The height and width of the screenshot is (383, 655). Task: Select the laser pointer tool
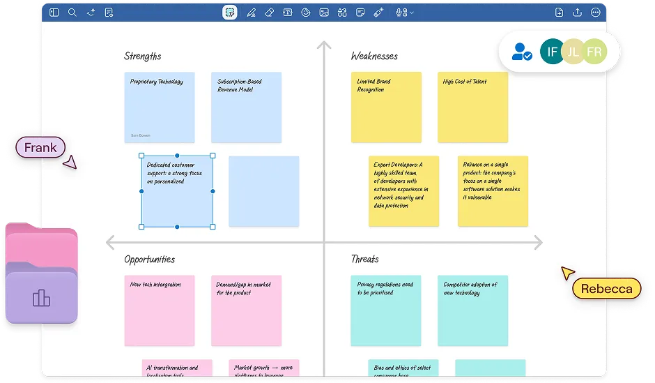378,13
